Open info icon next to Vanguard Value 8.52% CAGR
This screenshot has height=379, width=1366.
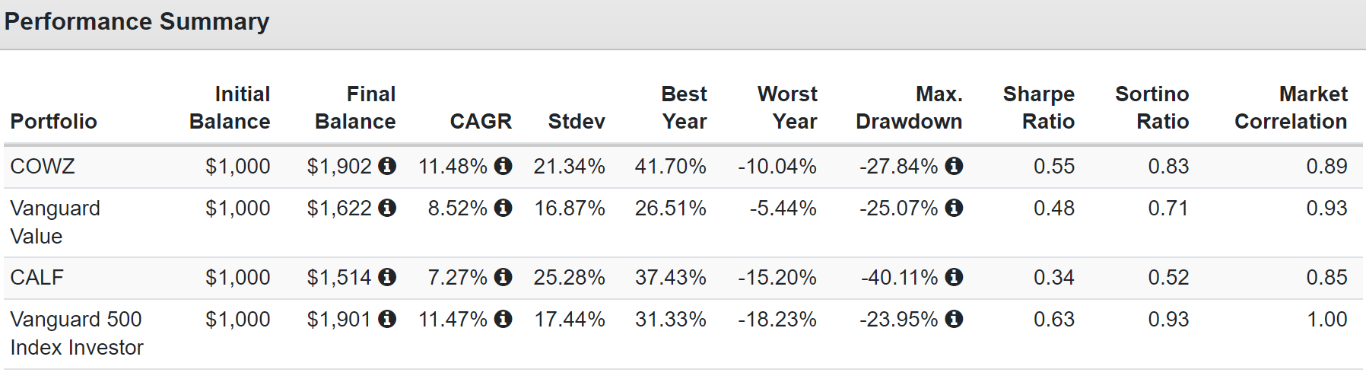(503, 208)
